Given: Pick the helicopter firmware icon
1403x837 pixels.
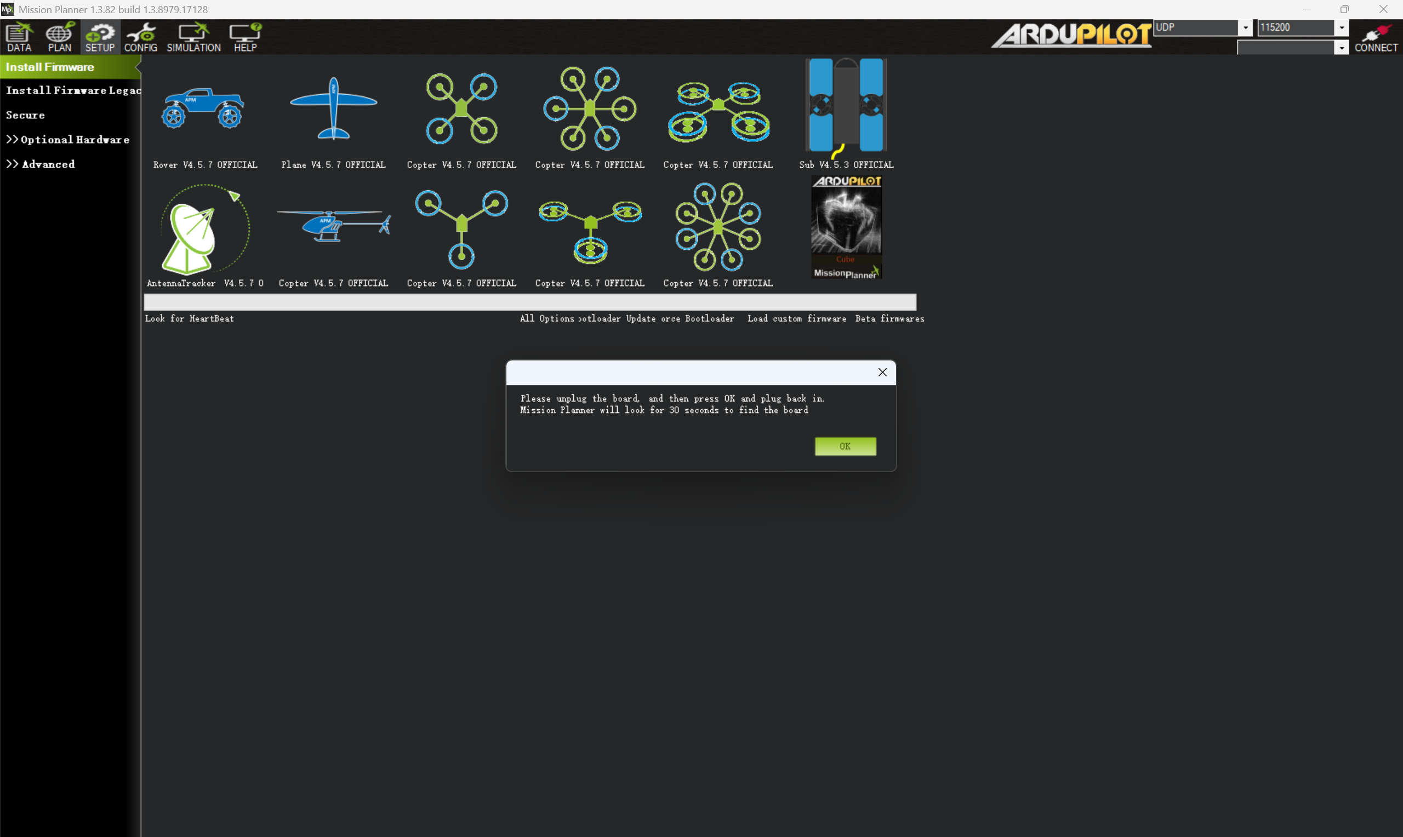Looking at the screenshot, I should 333,226.
